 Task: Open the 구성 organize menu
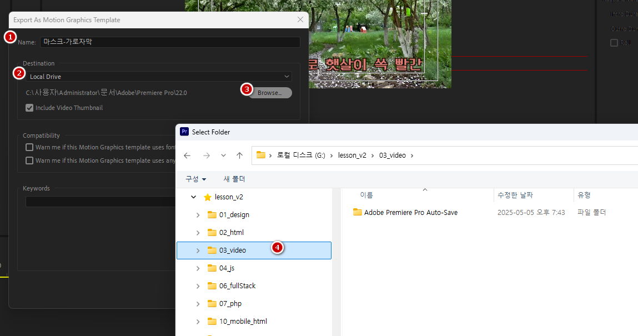point(195,179)
